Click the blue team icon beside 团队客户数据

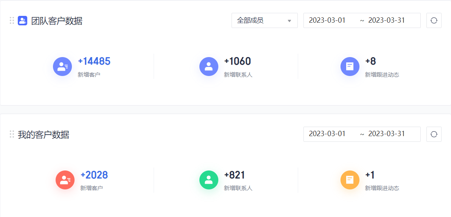(22, 21)
